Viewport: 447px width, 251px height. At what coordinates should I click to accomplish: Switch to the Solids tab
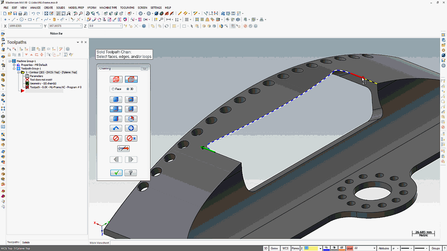click(x=26, y=242)
